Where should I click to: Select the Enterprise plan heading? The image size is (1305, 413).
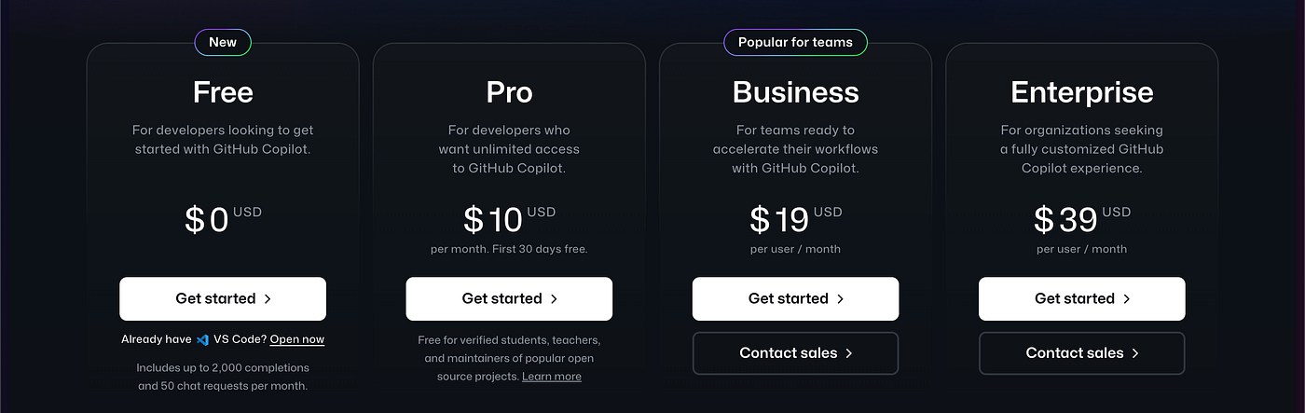pyautogui.click(x=1081, y=92)
